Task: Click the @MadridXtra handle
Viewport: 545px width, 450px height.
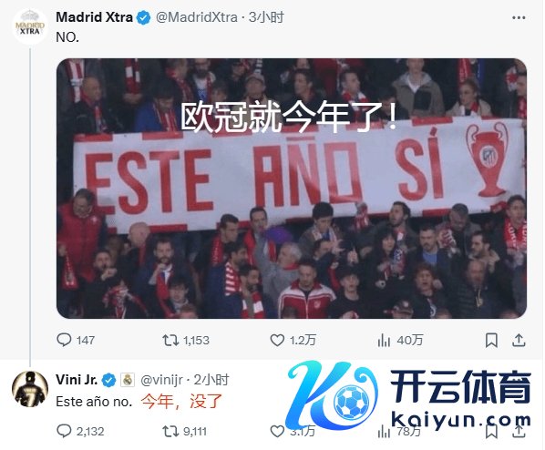Action: click(x=196, y=17)
